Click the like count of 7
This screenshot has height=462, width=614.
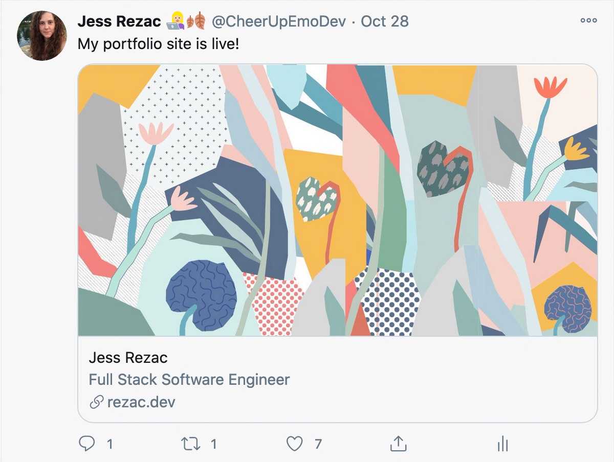click(x=318, y=444)
